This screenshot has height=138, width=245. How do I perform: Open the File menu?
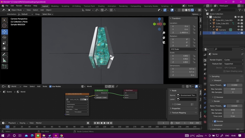point(7,6)
